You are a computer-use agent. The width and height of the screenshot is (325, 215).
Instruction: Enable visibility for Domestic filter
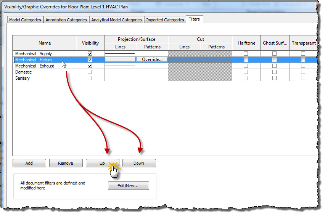click(x=90, y=72)
